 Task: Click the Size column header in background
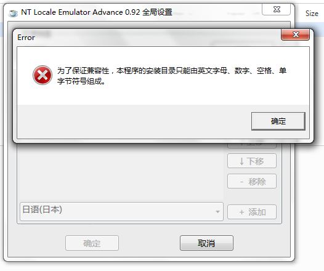point(312,14)
